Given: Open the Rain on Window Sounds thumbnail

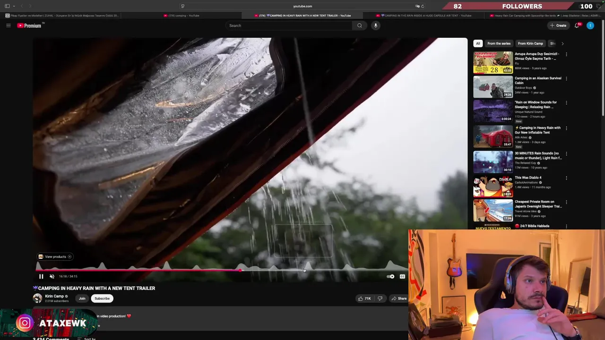Looking at the screenshot, I should click(493, 111).
